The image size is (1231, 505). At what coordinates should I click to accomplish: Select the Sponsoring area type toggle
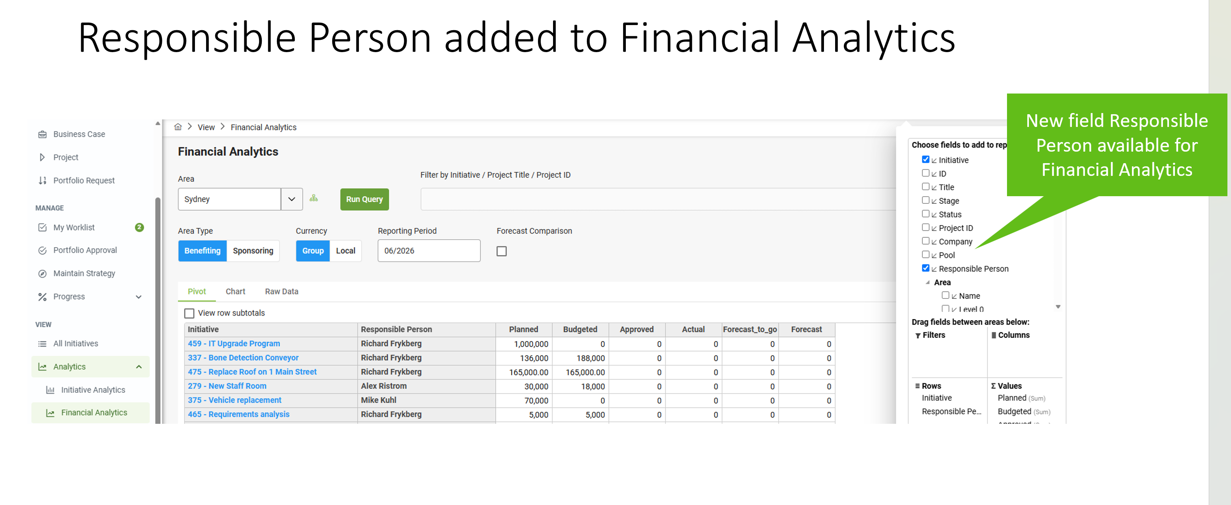(x=253, y=251)
